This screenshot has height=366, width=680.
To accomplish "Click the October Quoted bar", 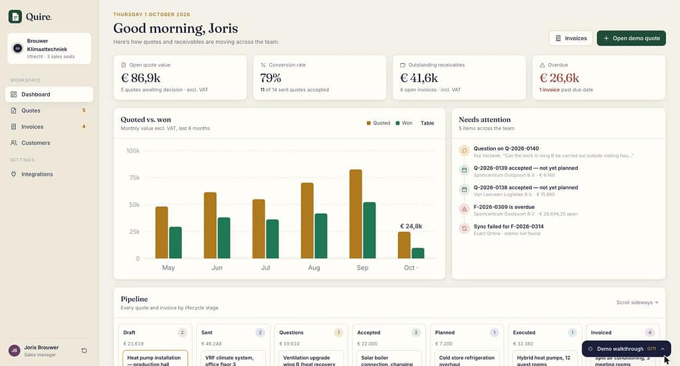I will point(404,246).
